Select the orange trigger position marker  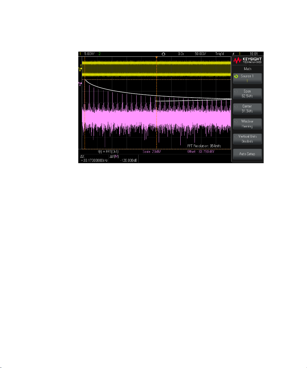click(156, 58)
